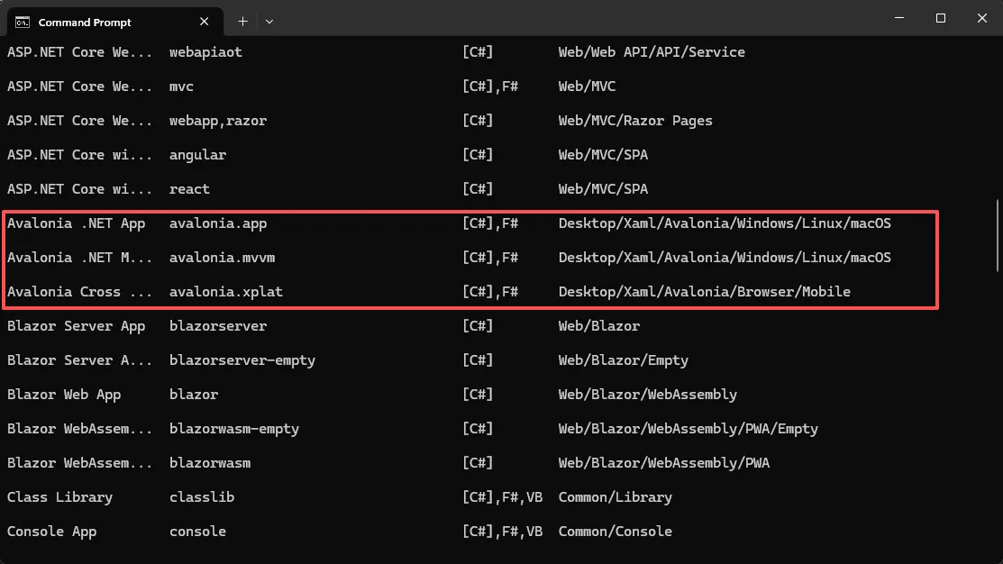
Task: Click template name 'Blazor Web App'
Action: pos(64,395)
